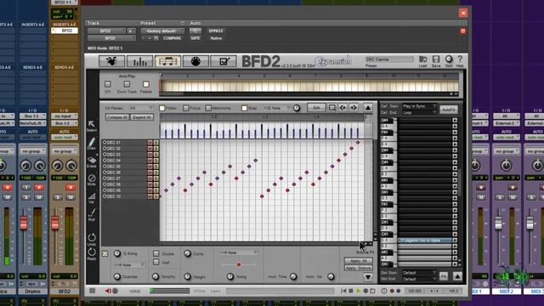Screen dimensions: 544x306
Task: Open the Slot Start Default dropdown
Action: point(419,273)
